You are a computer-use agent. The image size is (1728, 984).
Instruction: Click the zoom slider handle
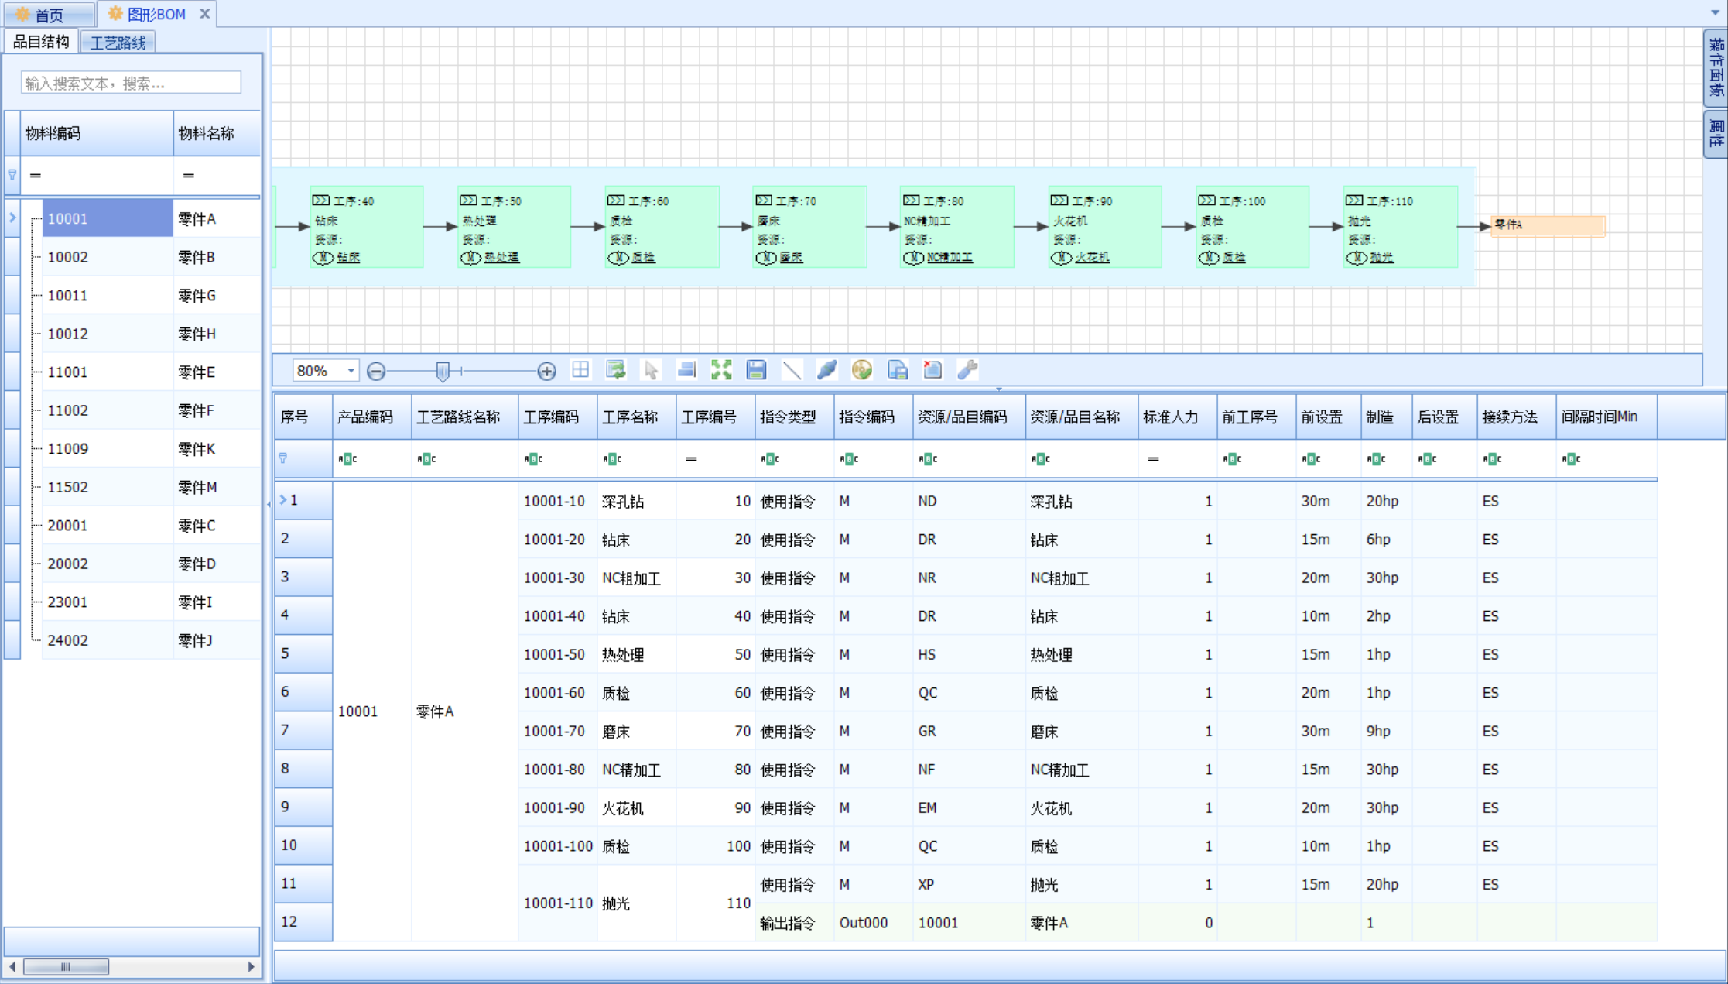click(x=443, y=372)
